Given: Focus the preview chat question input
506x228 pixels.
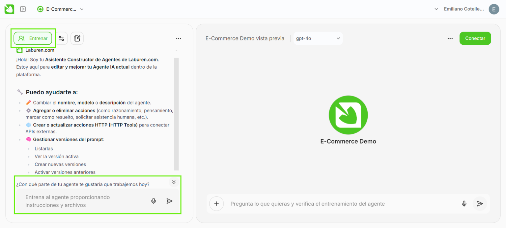Looking at the screenshot, I should click(339, 204).
